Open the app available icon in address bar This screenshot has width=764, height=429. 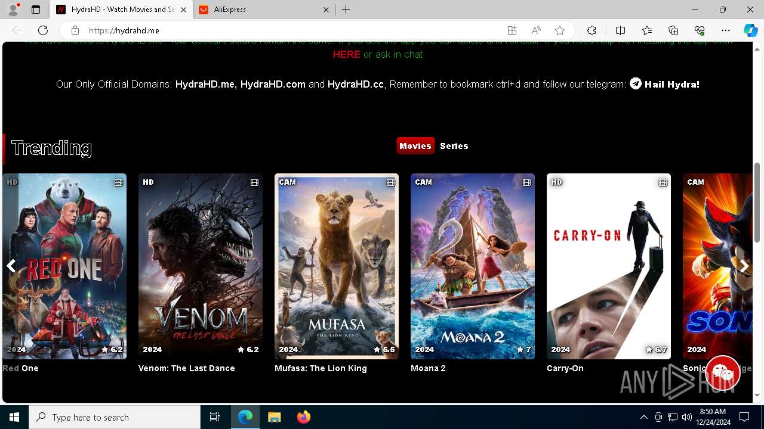tap(512, 30)
